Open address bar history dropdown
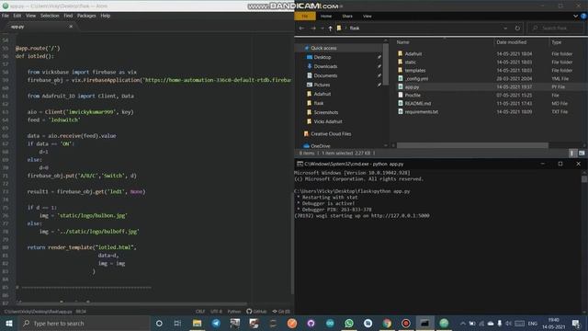 click(505, 29)
